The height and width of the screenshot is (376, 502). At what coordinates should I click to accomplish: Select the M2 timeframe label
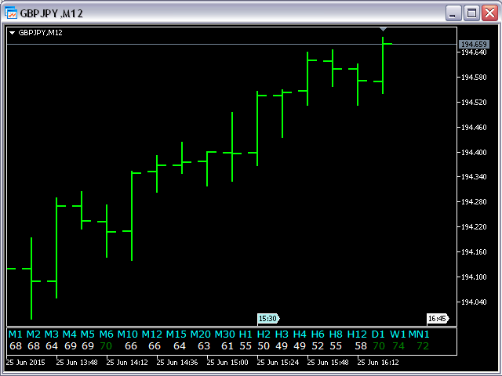tap(33, 334)
